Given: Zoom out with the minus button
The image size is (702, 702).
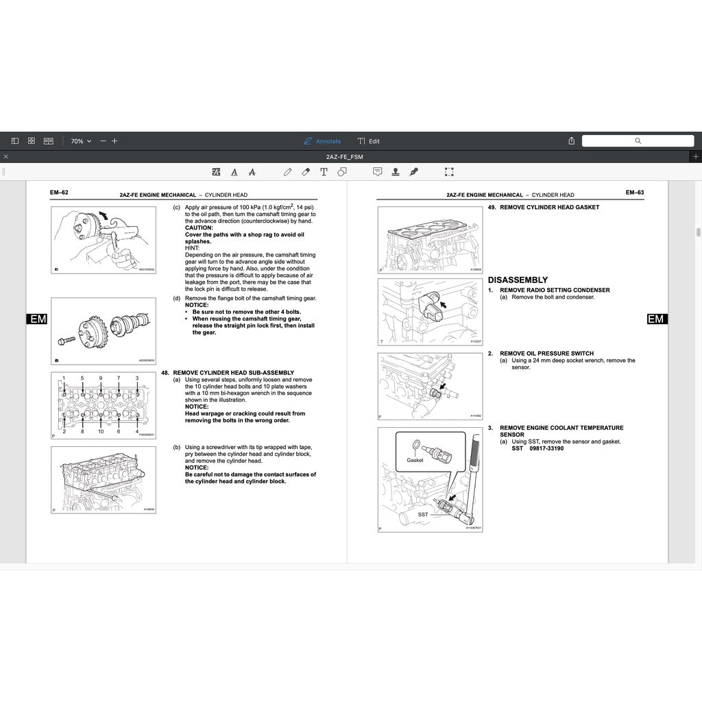Looking at the screenshot, I should click(103, 141).
